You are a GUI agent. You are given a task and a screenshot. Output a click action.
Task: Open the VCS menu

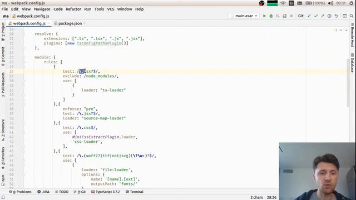coord(111,9)
